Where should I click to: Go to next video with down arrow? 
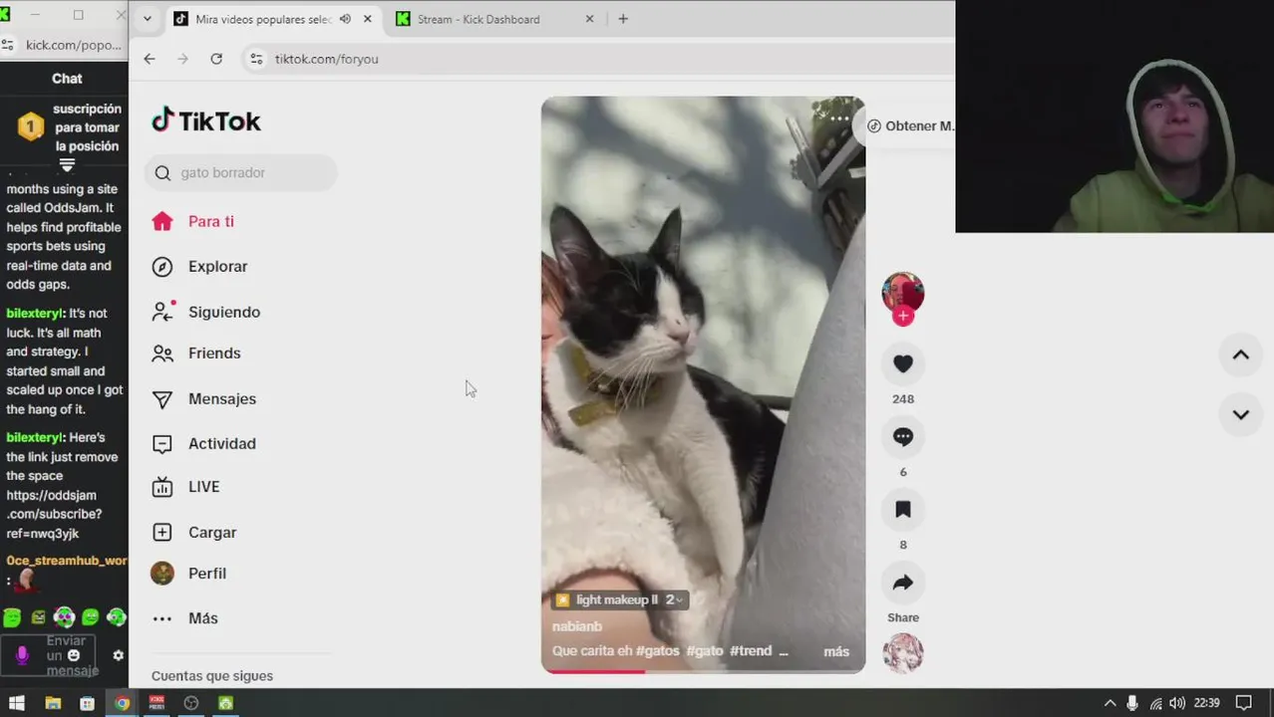pyautogui.click(x=1240, y=415)
